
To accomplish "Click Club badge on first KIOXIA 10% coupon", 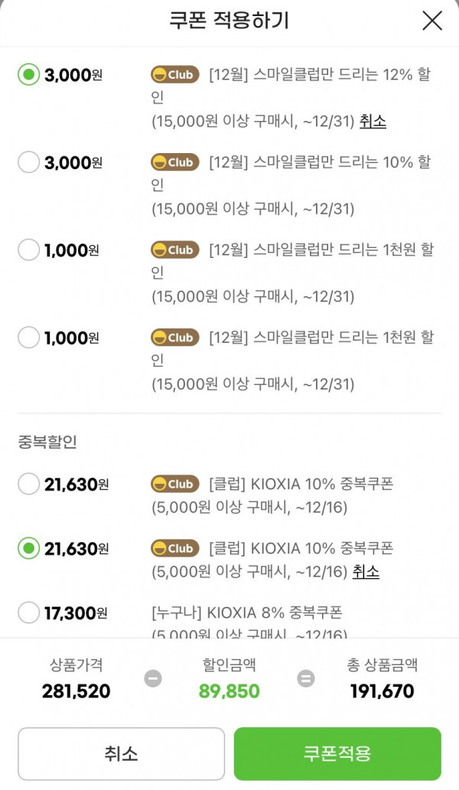I will tap(175, 484).
